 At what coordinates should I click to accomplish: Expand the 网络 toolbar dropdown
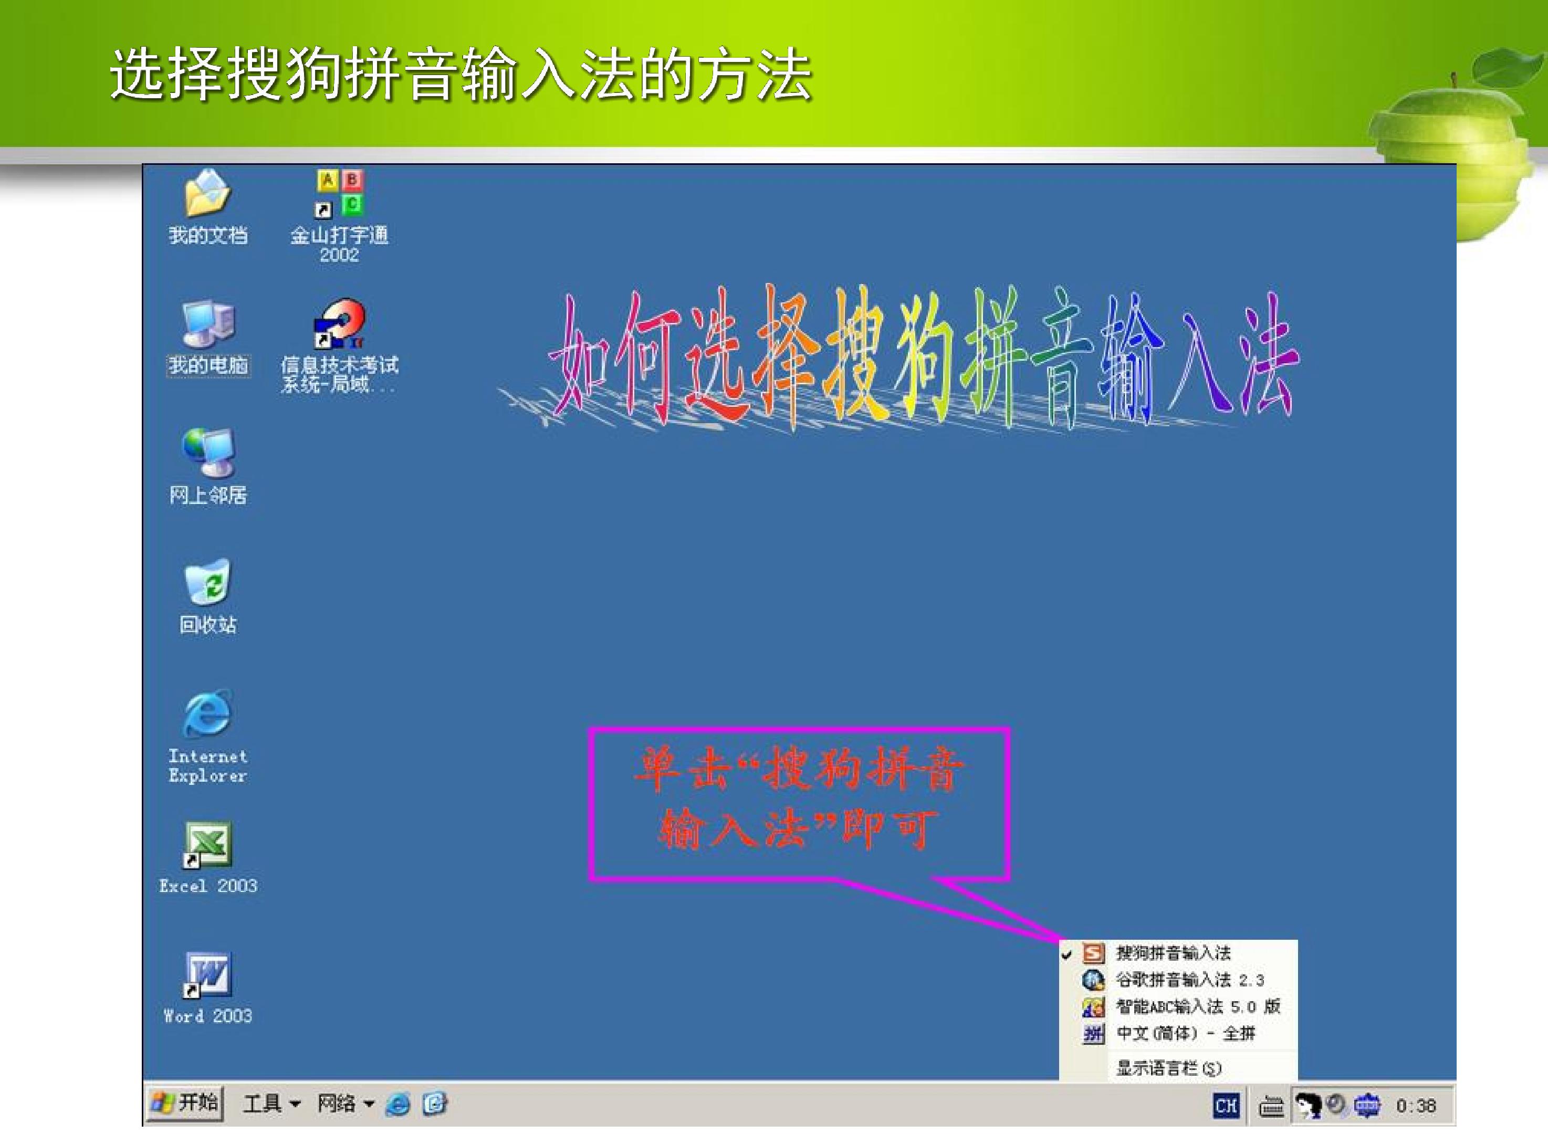coord(346,1105)
